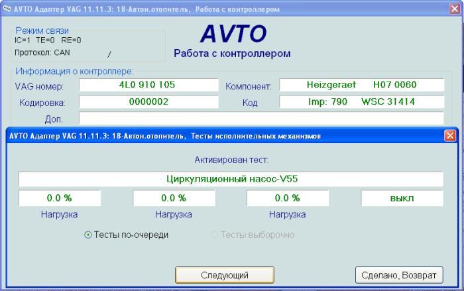Click the Активирован тест label
This screenshot has width=464, height=291.
click(x=232, y=160)
